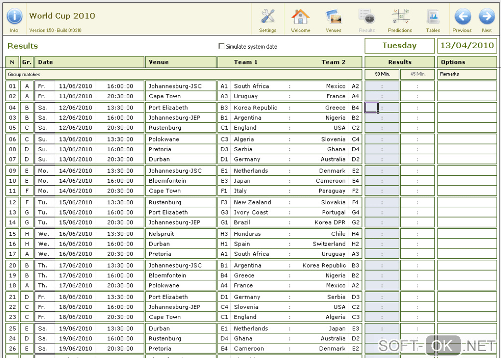Open Settings with the tools icon
The width and height of the screenshot is (501, 358).
[x=268, y=16]
